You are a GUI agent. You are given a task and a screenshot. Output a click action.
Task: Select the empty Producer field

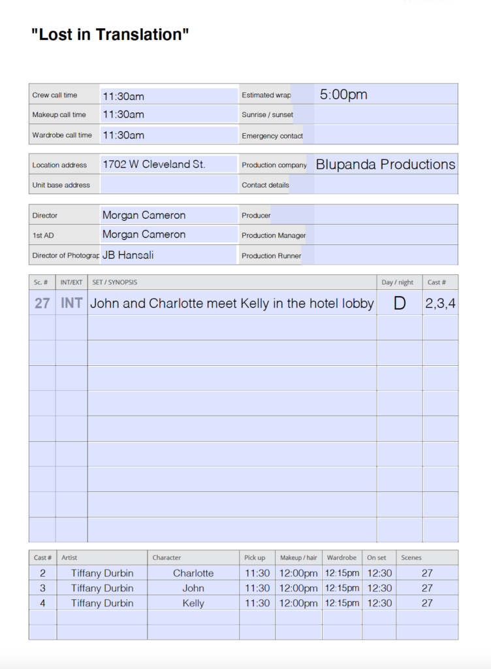[x=385, y=215]
